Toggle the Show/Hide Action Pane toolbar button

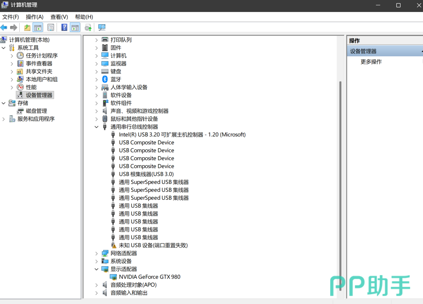coord(75,27)
